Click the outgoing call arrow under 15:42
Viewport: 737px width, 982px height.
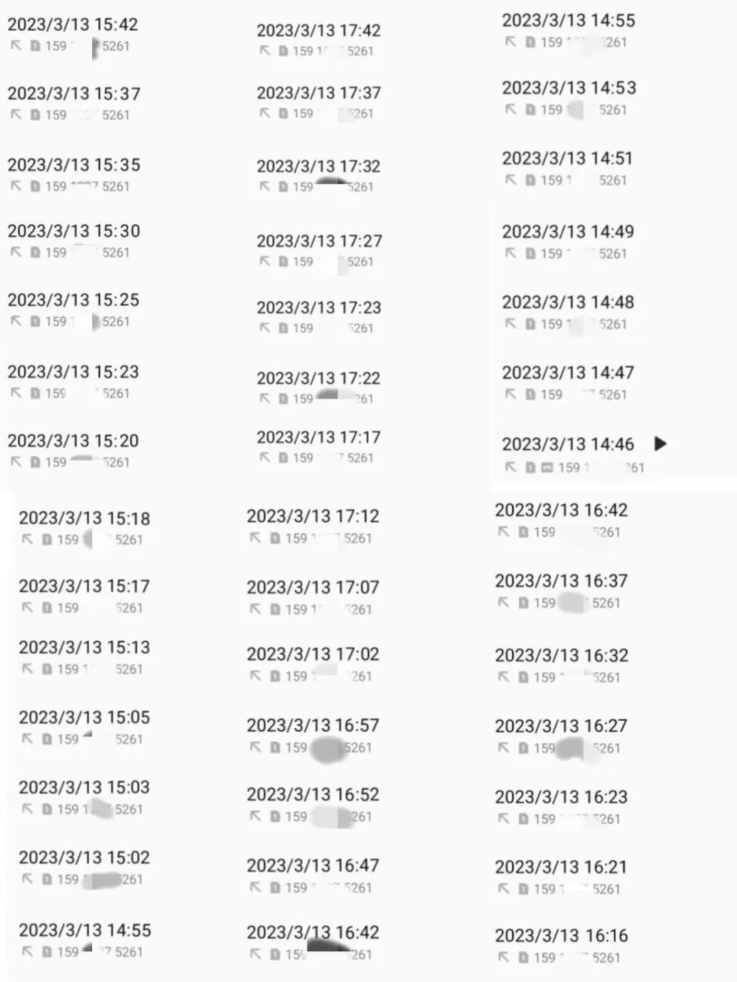(x=16, y=46)
